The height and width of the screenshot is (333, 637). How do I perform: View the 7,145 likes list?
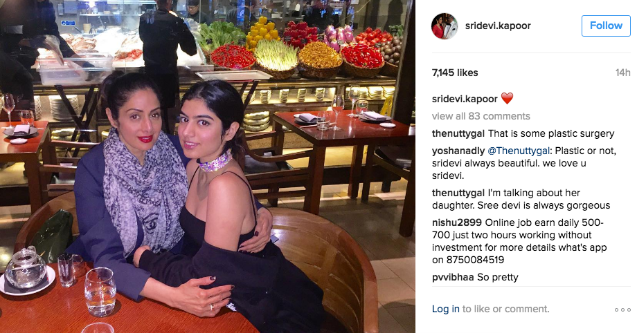tap(455, 73)
